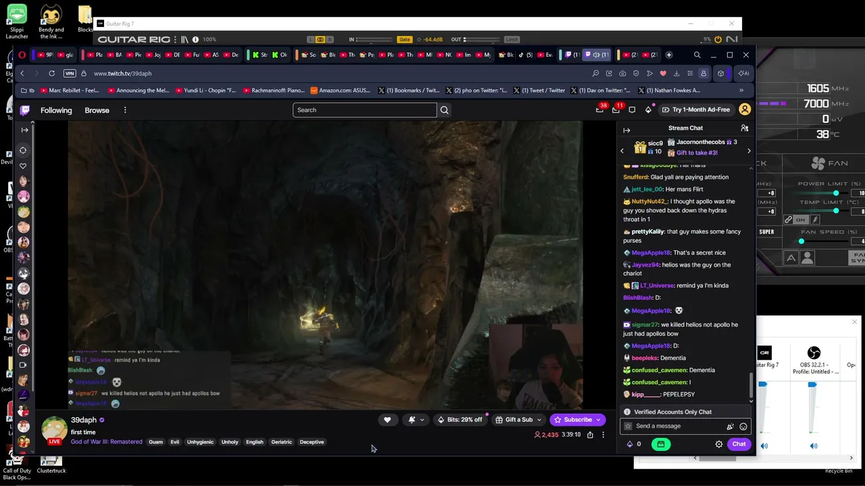
Task: Open chat community users list icon
Action: (744, 128)
